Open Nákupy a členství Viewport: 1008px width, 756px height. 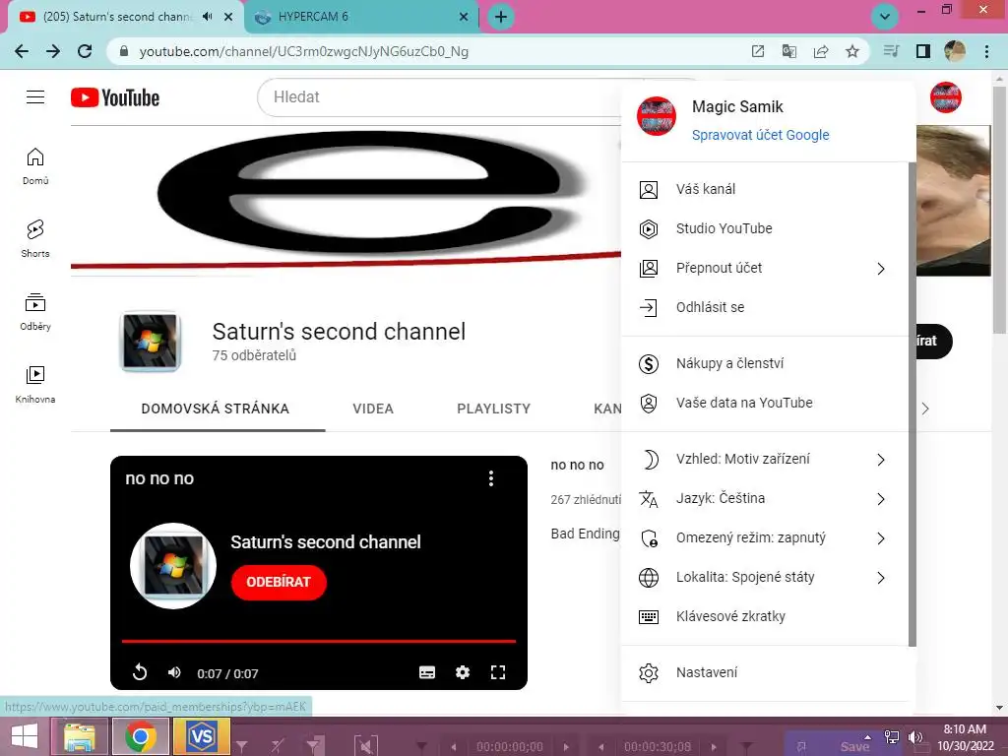(x=765, y=364)
